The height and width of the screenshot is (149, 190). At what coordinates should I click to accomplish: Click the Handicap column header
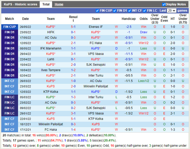[x=128, y=19]
